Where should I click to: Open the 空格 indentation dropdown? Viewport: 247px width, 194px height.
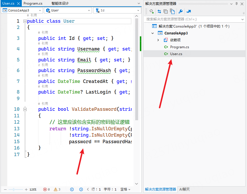click(x=126, y=189)
